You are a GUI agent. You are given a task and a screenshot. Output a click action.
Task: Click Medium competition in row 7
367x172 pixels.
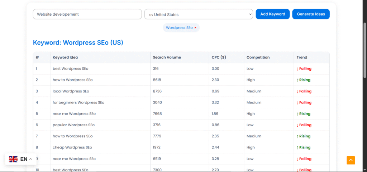coord(254,136)
